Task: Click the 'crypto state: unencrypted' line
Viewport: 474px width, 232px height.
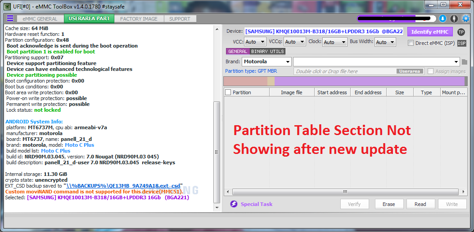Action: tap(36, 180)
